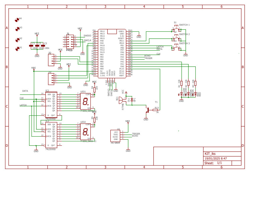Select the J2 four-pin connector
This screenshot has height=198, width=257.
tap(51, 60)
